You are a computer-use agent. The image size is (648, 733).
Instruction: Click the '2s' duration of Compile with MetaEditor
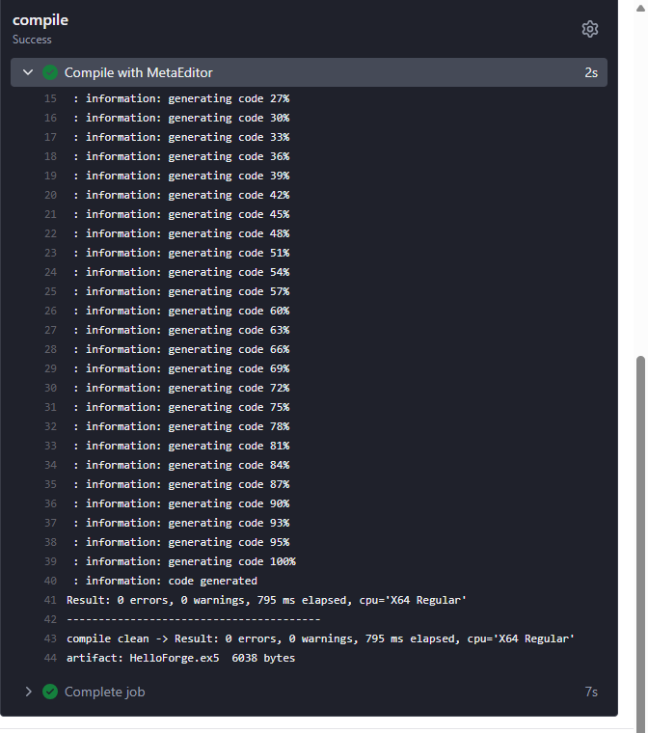(591, 72)
